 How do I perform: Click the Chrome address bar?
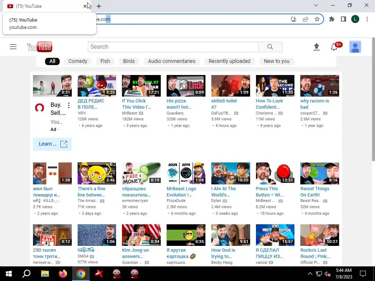(x=191, y=19)
